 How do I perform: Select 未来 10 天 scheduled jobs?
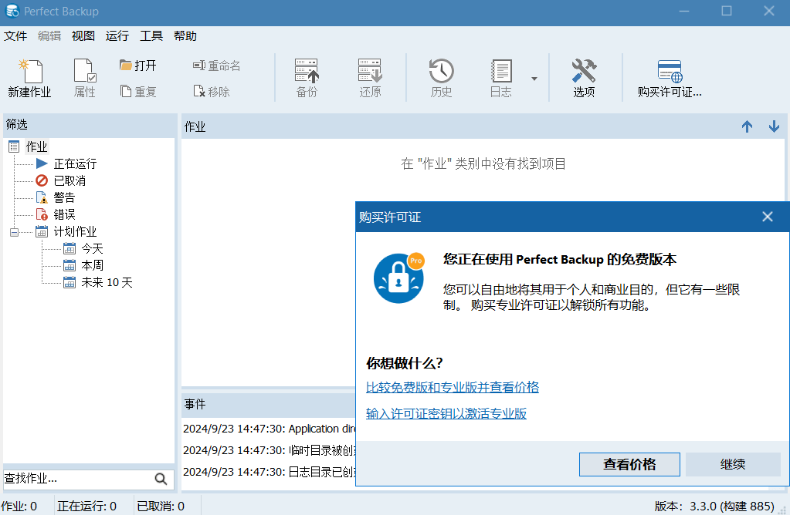click(107, 283)
